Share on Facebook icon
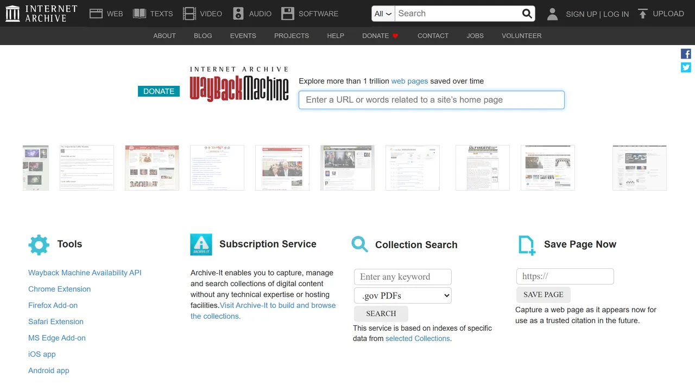This screenshot has height=391, width=695. [x=686, y=54]
